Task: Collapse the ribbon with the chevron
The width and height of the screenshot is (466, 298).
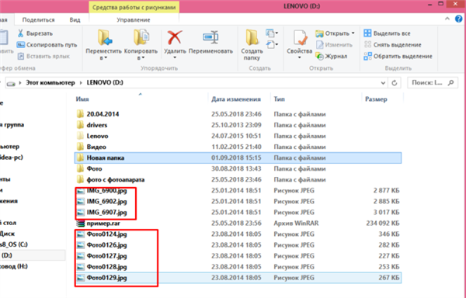Action: 447,19
